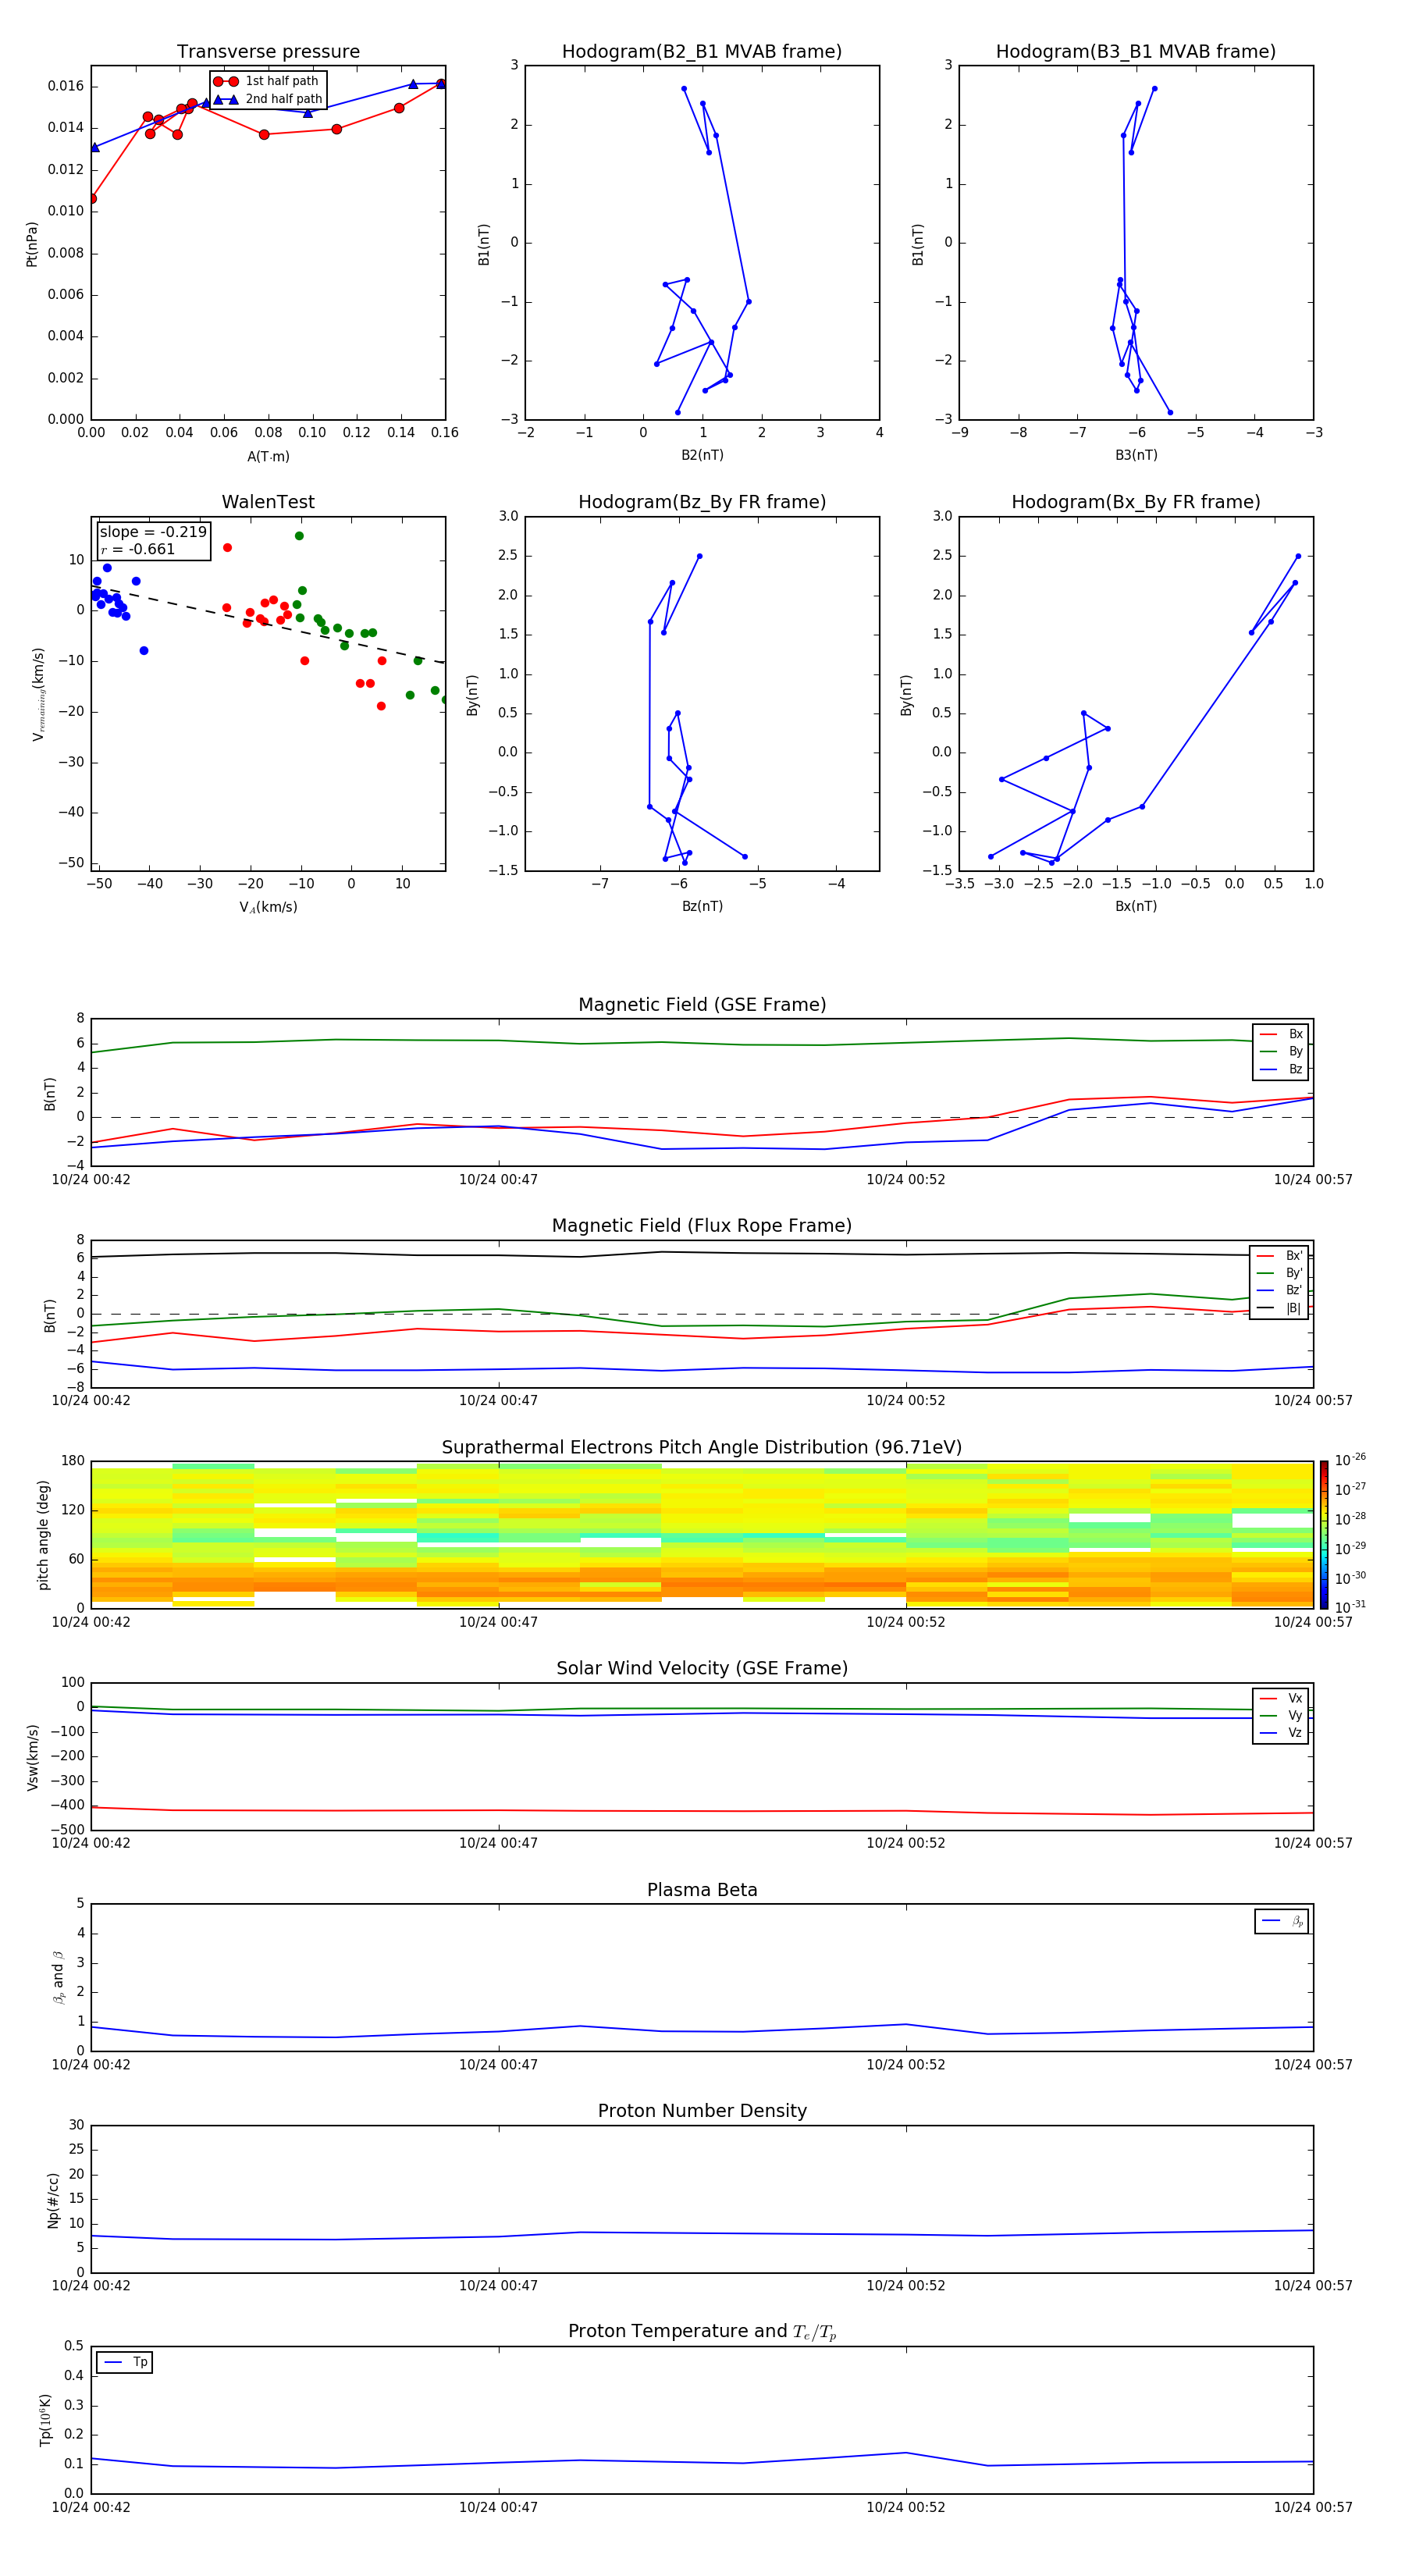Select "By'" in Flux Rope legend

click(x=1279, y=1273)
